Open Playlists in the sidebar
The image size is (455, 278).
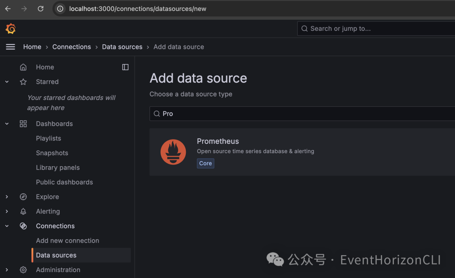(48, 138)
